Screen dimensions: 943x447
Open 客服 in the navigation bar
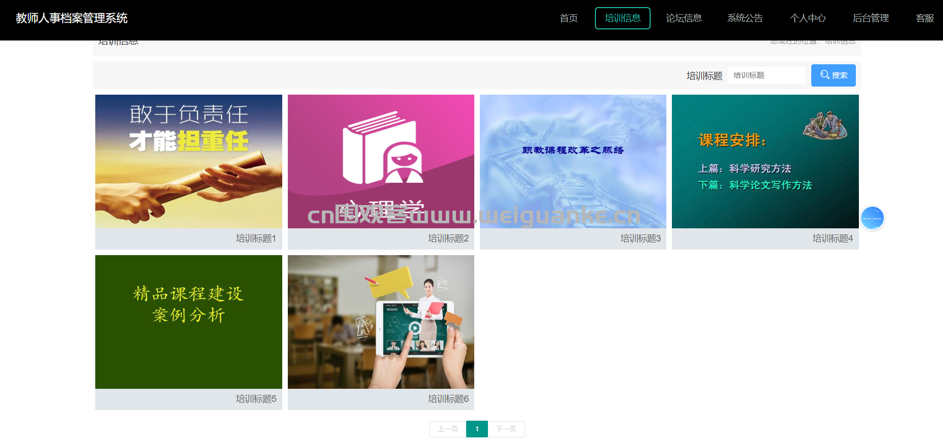[x=925, y=18]
